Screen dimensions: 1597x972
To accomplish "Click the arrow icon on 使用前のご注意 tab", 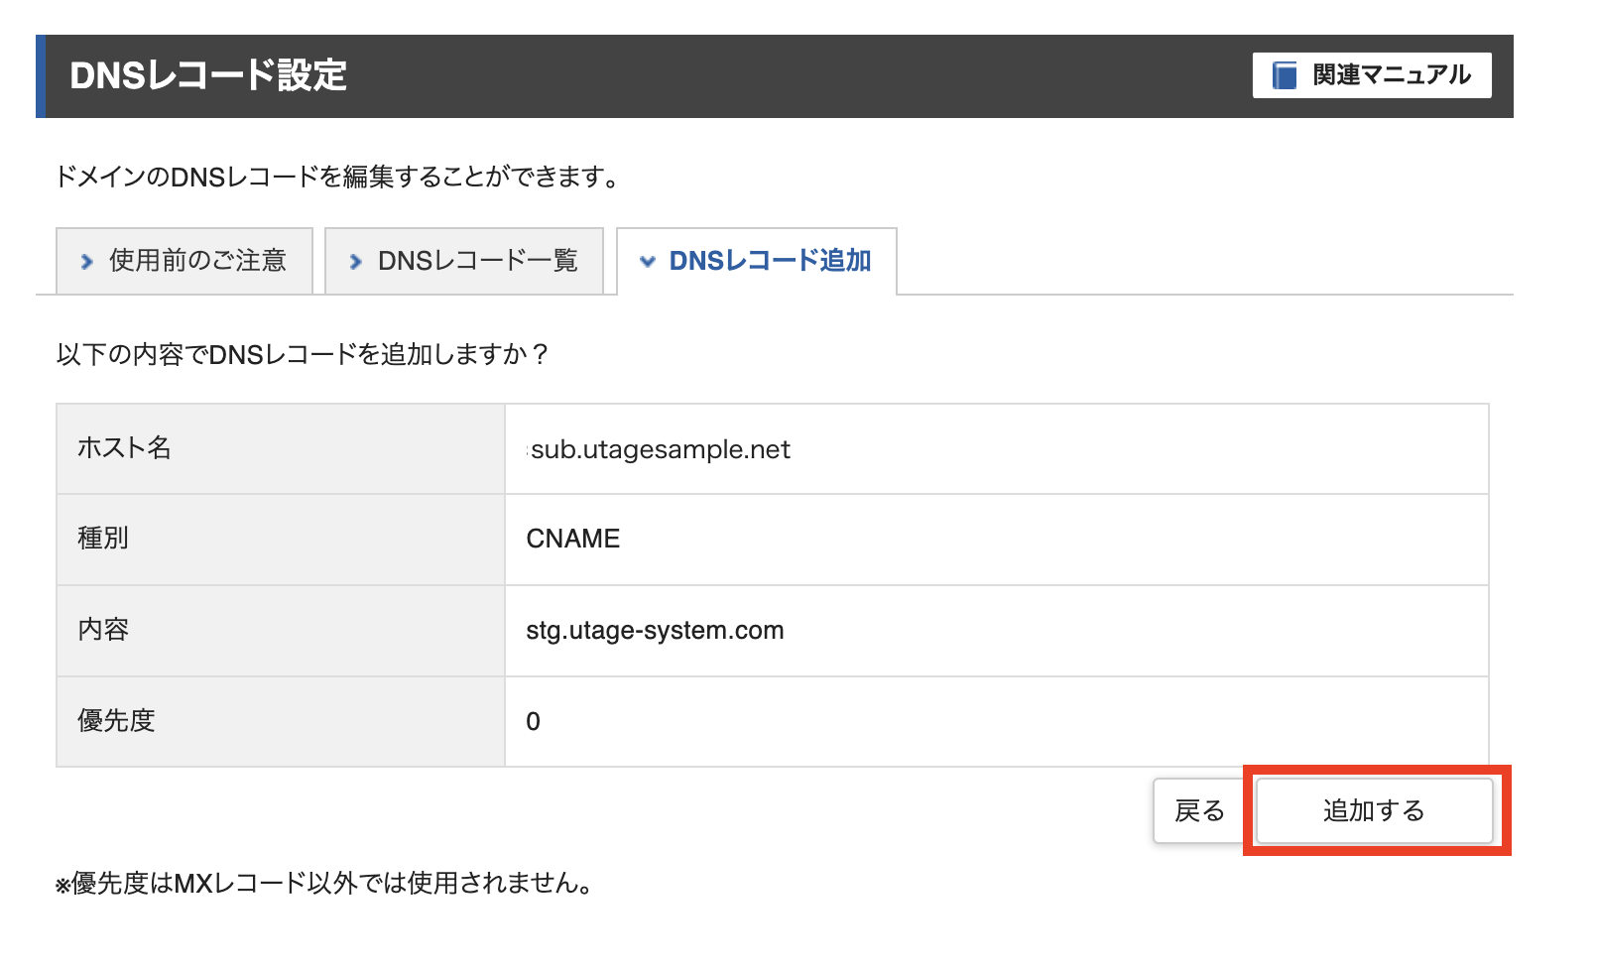I will [x=87, y=262].
